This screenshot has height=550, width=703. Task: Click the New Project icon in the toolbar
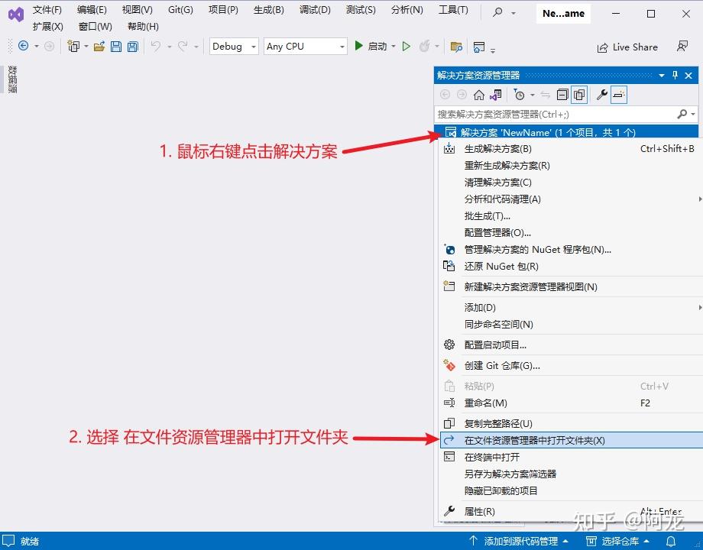click(76, 47)
